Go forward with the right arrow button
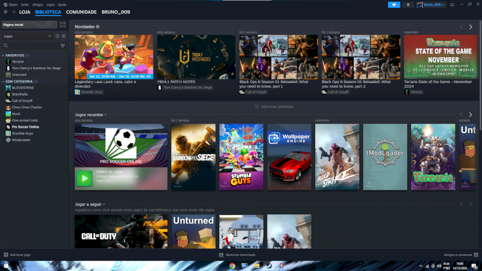Viewport: 482px width, 271px height. (13, 12)
